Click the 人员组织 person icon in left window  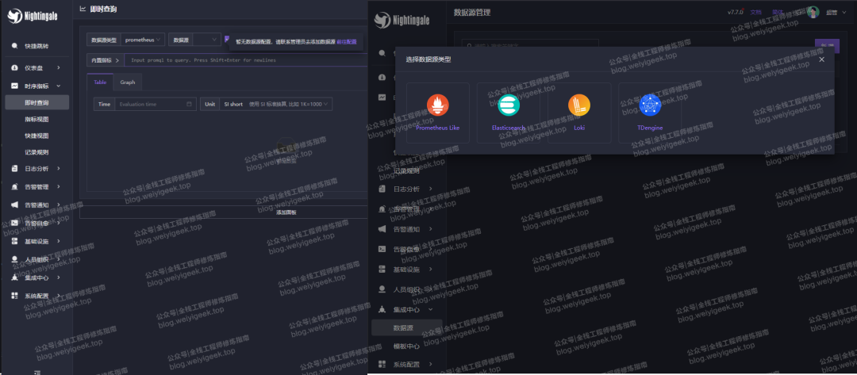point(15,259)
